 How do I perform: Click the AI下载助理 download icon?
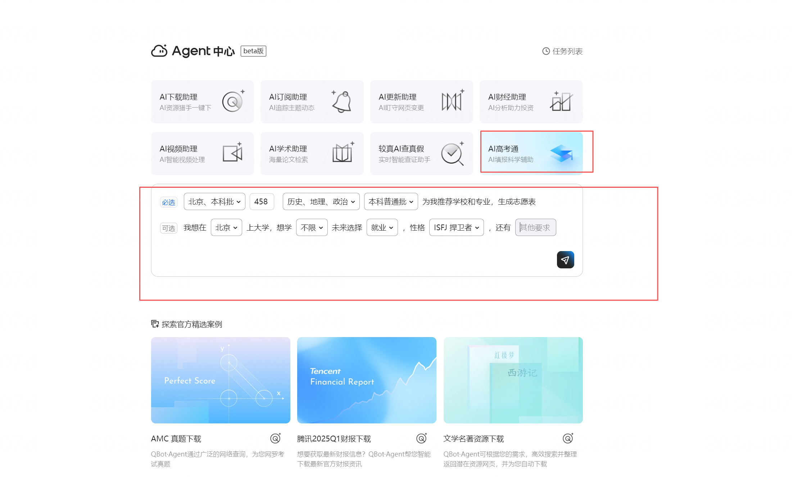[233, 101]
